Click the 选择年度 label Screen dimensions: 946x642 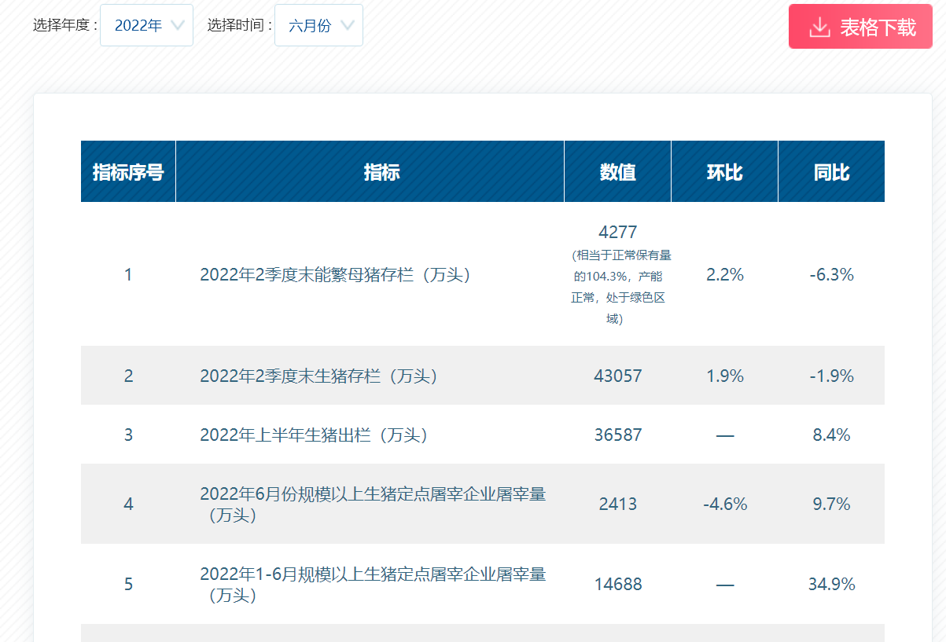click(65, 25)
